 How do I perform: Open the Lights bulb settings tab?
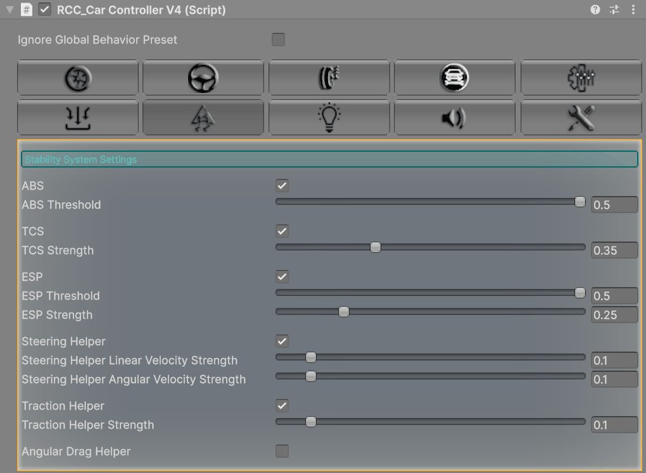coord(329,118)
